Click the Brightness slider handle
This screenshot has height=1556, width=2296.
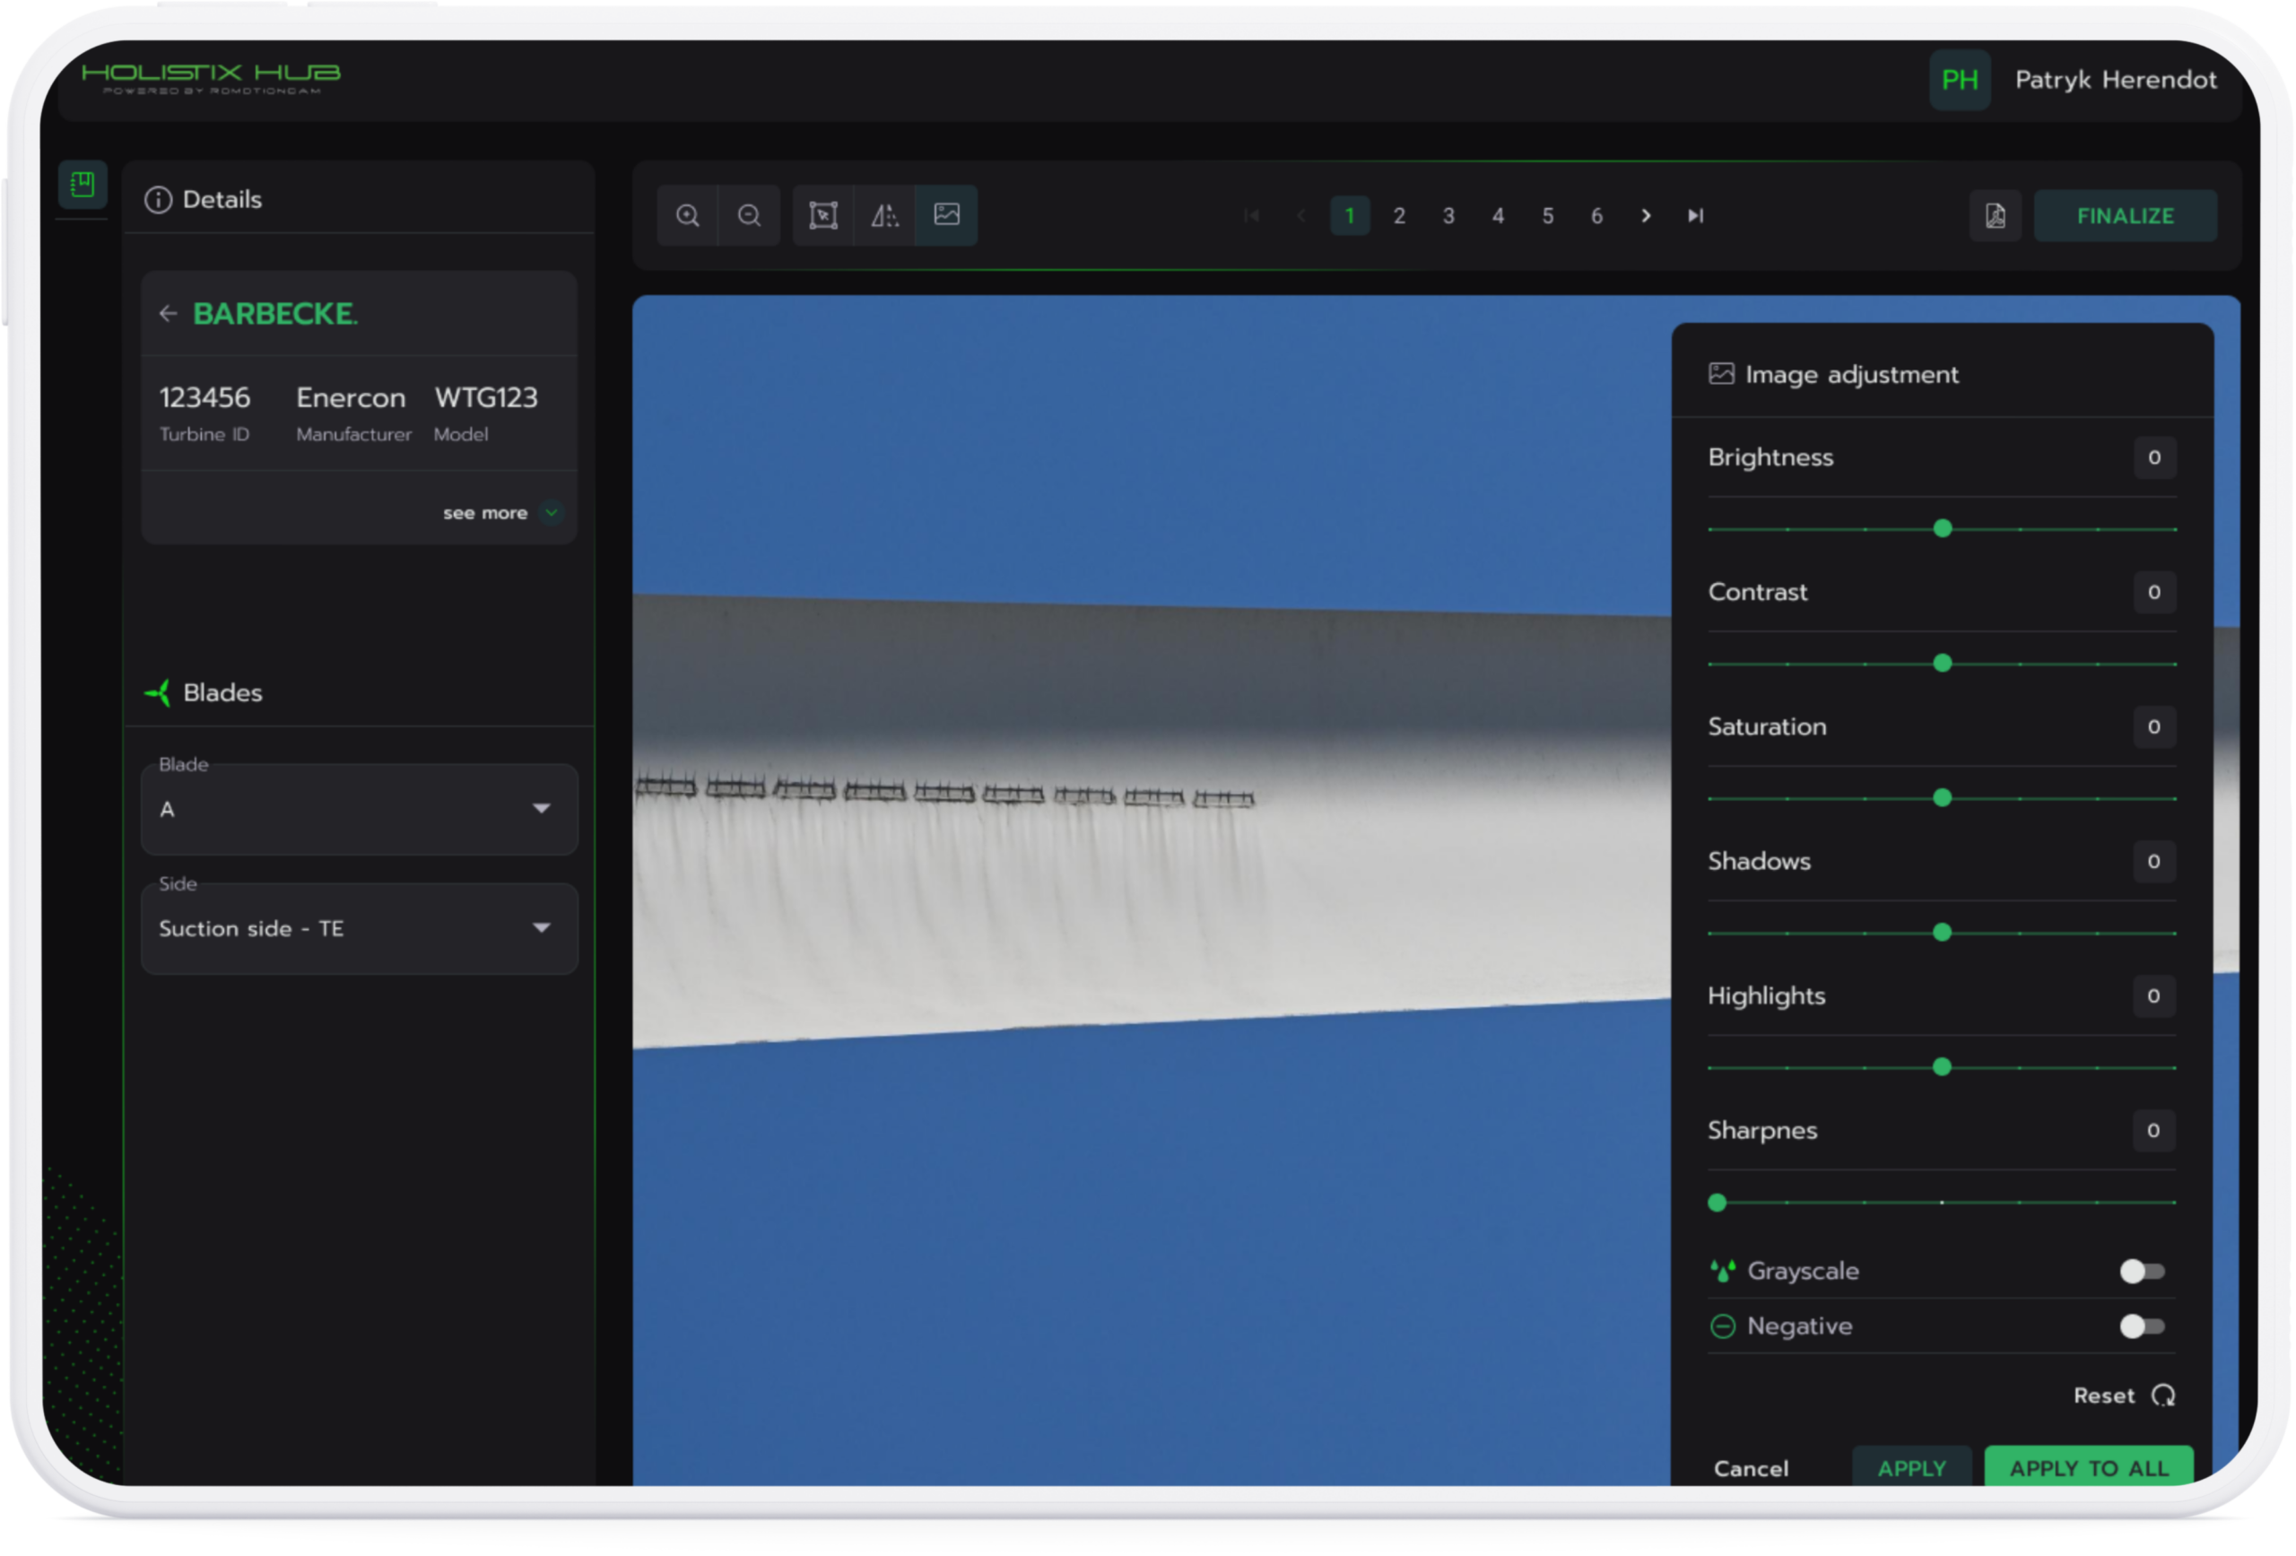(1943, 528)
